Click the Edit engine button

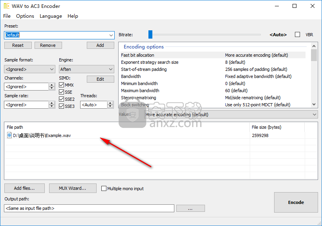coord(100,79)
